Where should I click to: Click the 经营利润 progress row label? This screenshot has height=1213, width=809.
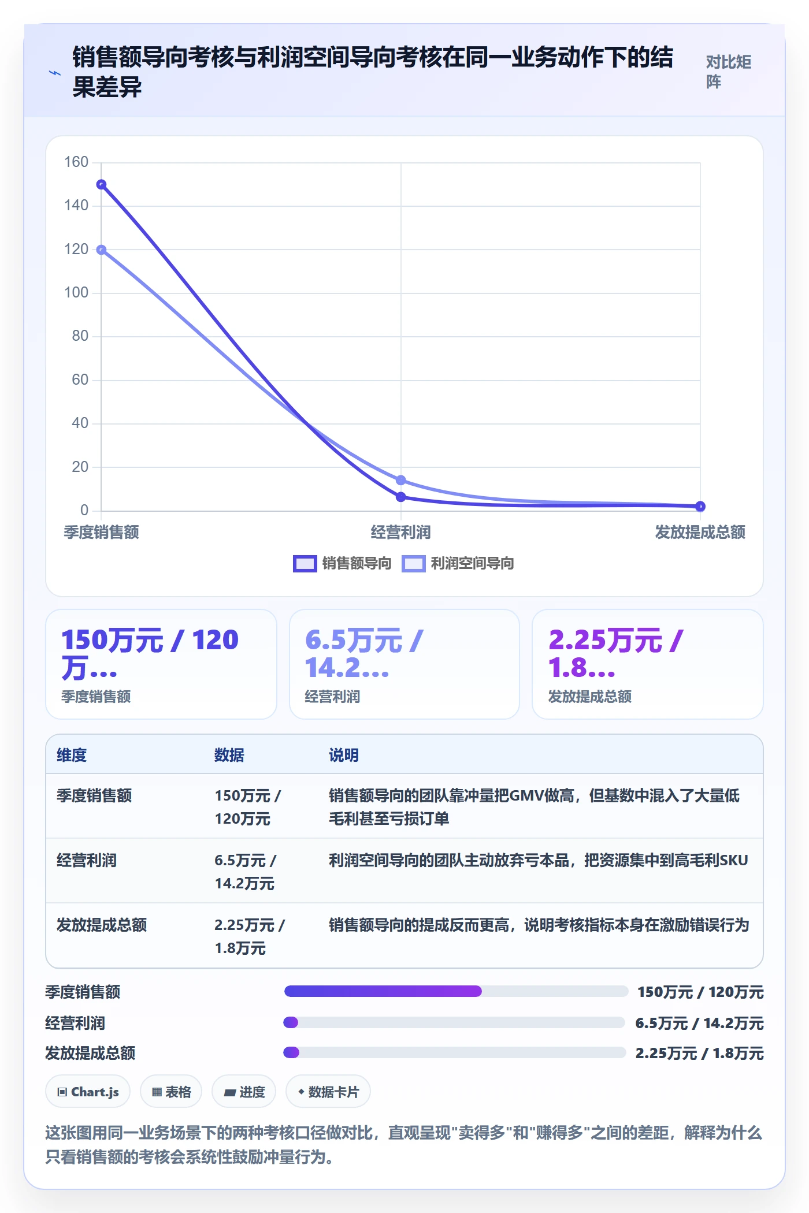[75, 1023]
